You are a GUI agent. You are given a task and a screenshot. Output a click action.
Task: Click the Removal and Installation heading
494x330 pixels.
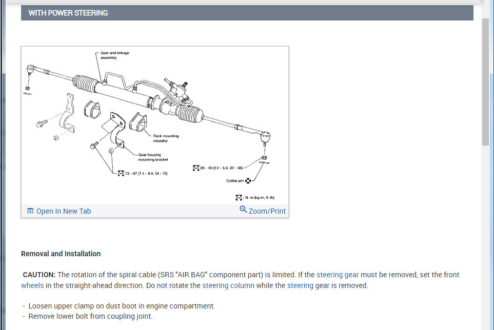(61, 254)
